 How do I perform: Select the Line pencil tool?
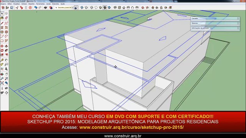point(2,23)
